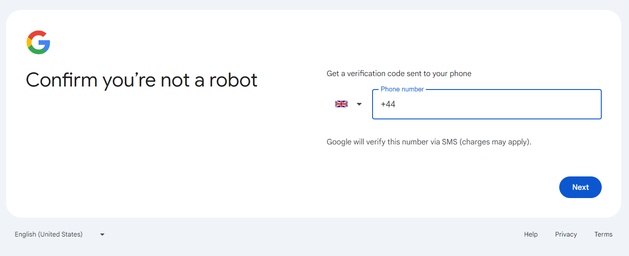Click the word "SMS" in the notice
Image resolution: width=629 pixels, height=256 pixels.
click(449, 142)
